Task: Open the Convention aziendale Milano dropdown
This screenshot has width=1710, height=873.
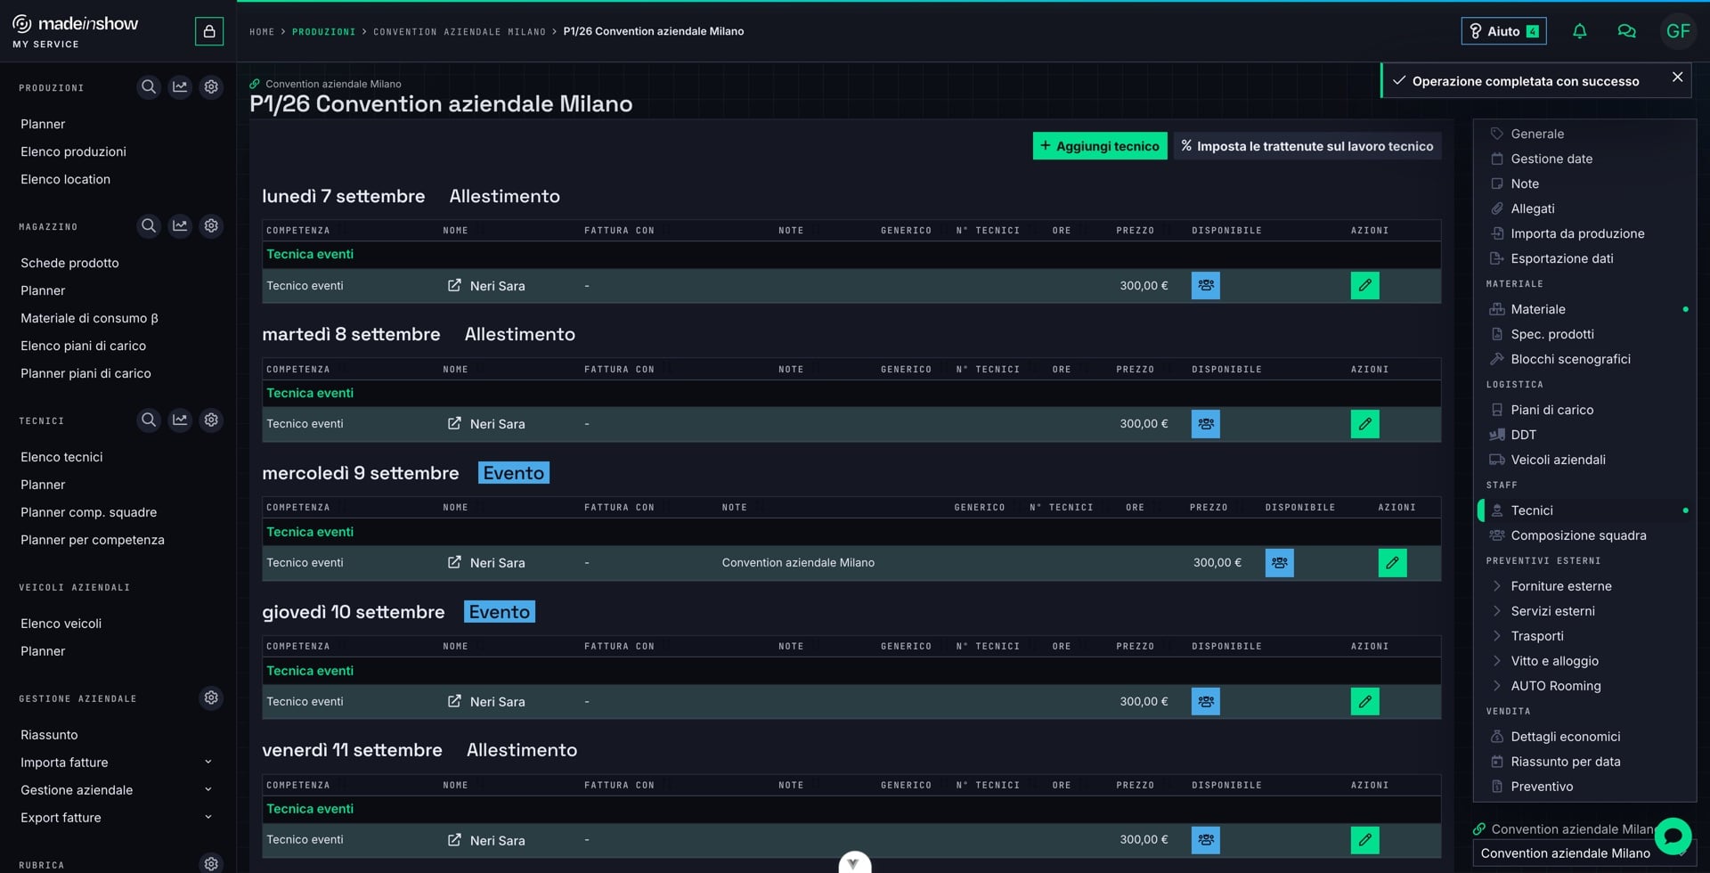Action: click(1584, 853)
